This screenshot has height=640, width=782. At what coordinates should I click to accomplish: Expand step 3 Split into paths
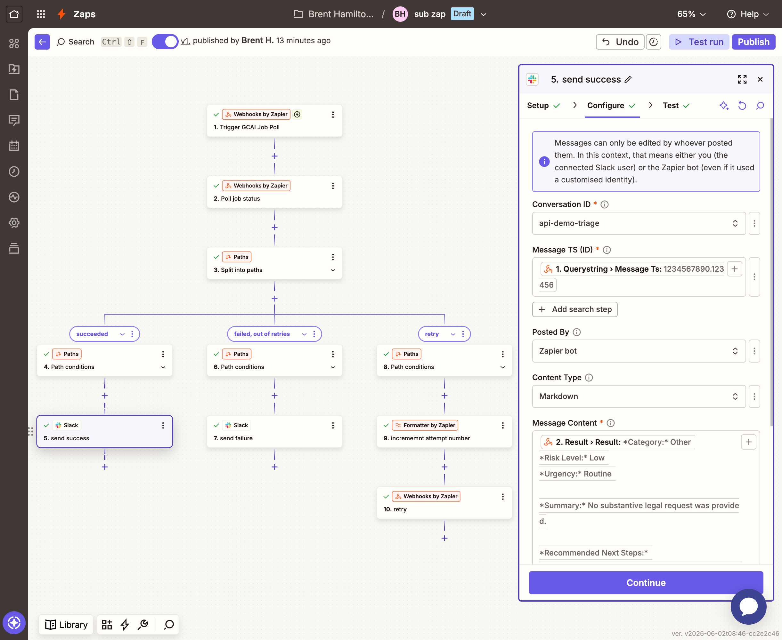333,270
